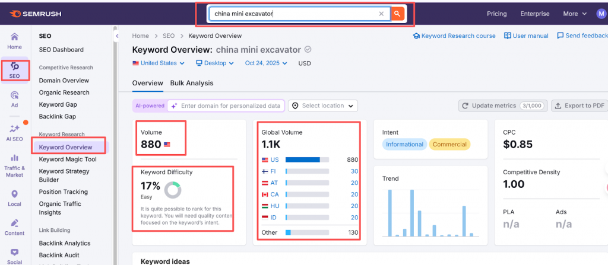Viewport: 608px width, 265px height.
Task: Open the Content sidebar icon
Action: 15,226
